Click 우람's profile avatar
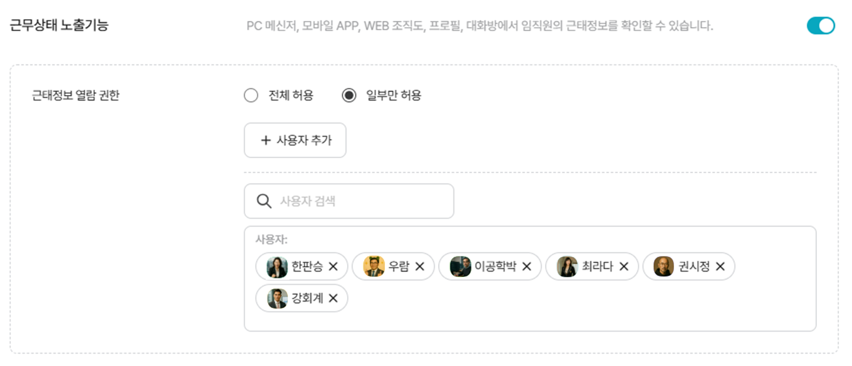Screen dimensions: 852x366 tap(374, 267)
